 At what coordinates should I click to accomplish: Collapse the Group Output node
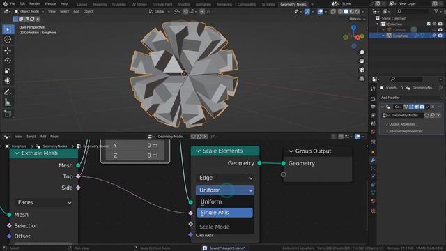[291, 151]
